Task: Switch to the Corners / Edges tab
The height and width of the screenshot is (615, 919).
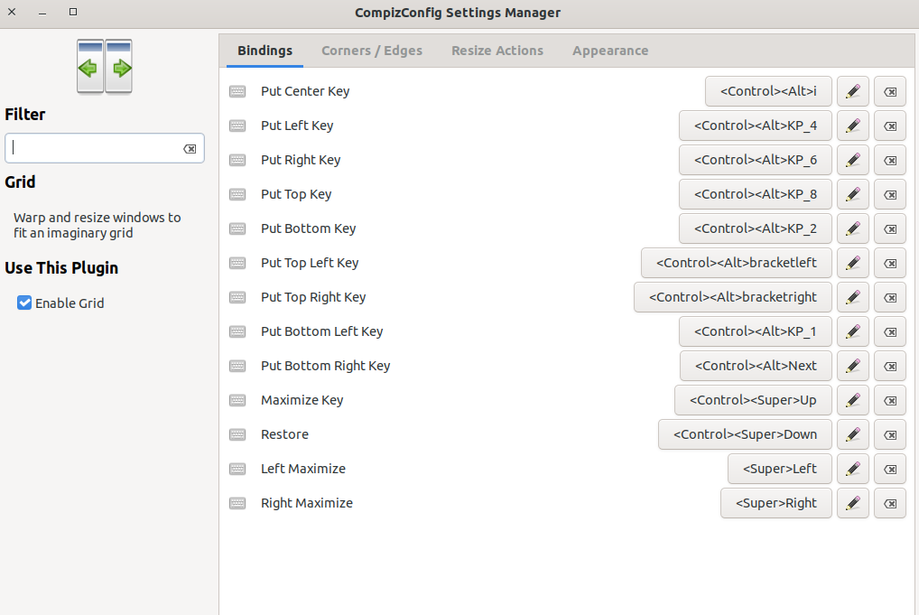Action: coord(372,51)
